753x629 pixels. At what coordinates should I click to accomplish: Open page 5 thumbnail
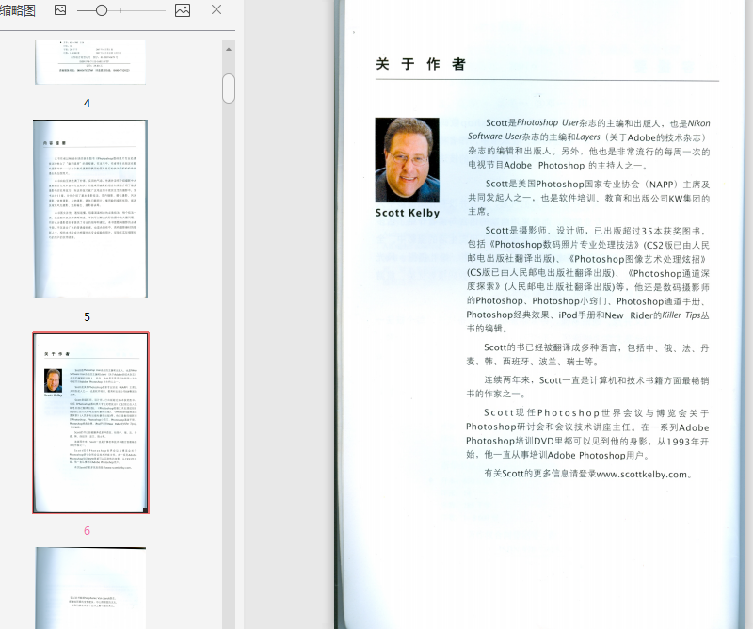click(90, 209)
